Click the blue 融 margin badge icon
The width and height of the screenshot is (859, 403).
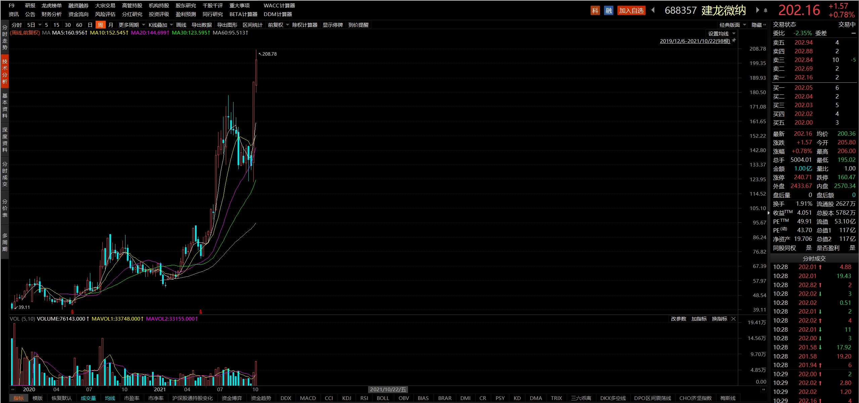click(x=608, y=11)
